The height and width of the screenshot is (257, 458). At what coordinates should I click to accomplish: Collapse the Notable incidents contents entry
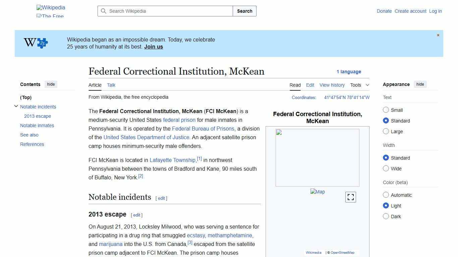pyautogui.click(x=16, y=106)
